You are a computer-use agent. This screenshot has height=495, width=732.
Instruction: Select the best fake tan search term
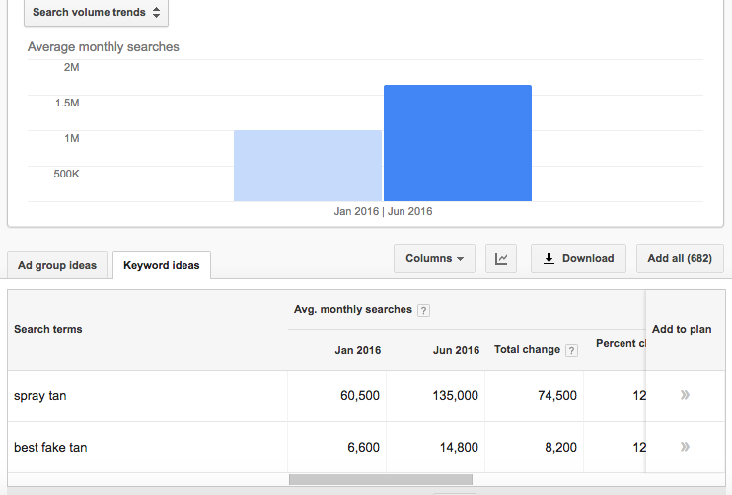(x=50, y=448)
